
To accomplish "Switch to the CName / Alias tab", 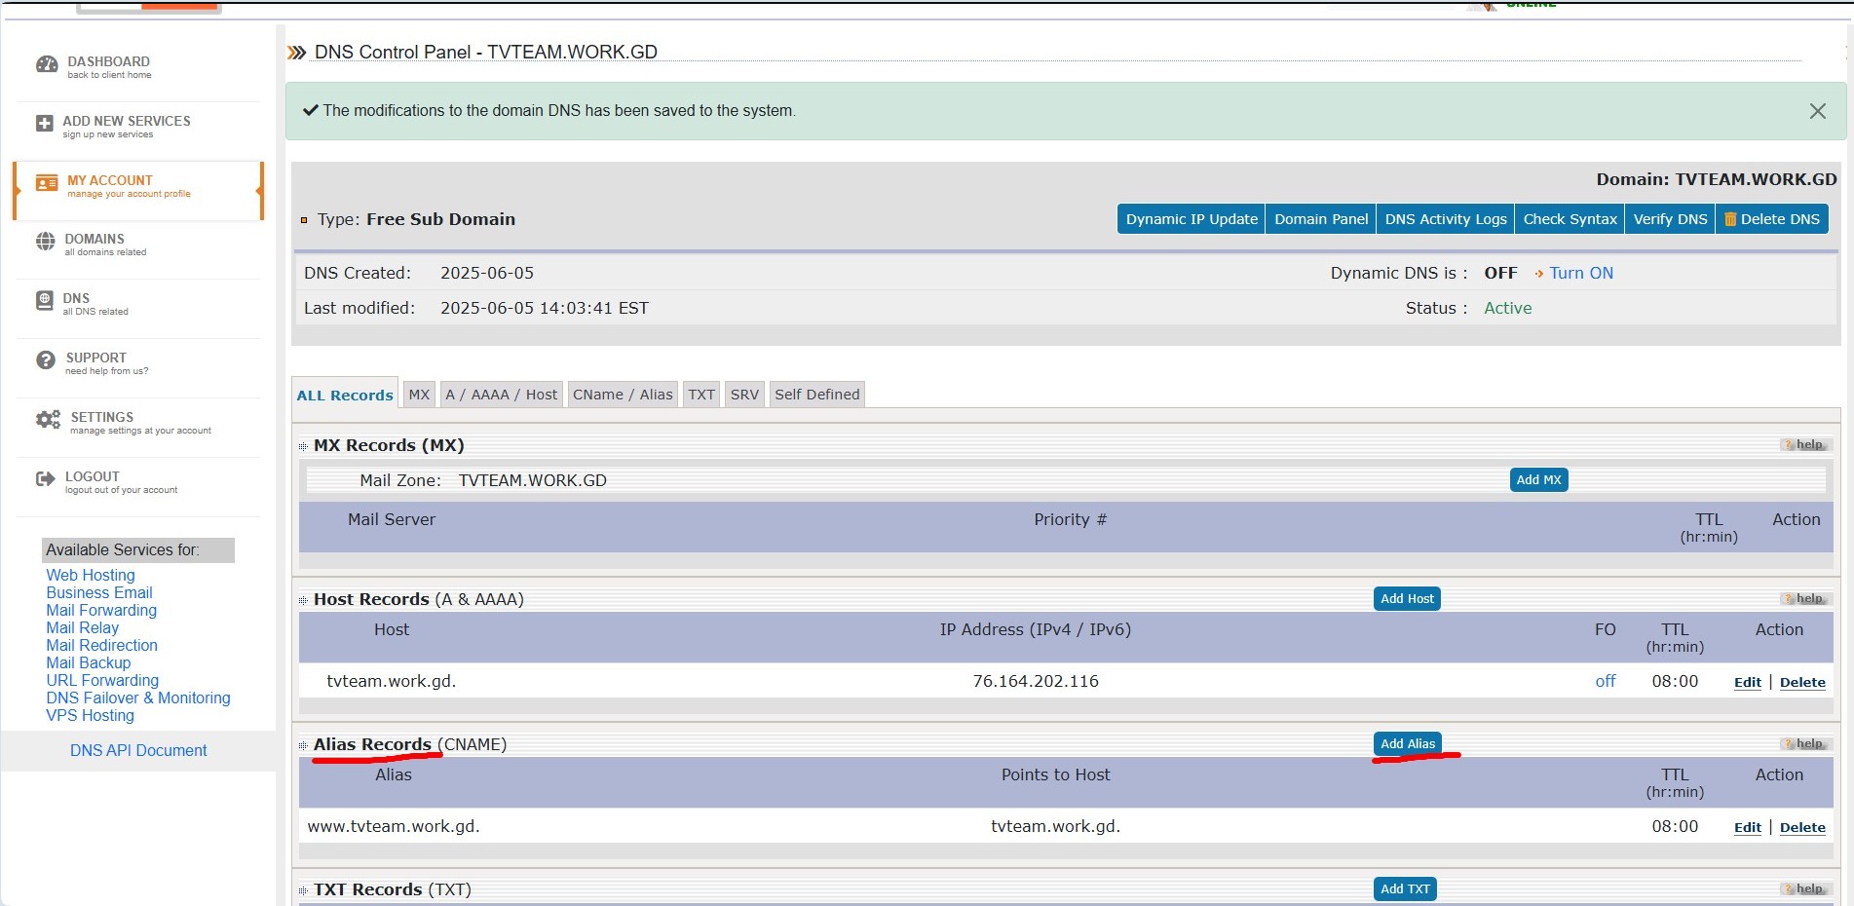I will (623, 395).
